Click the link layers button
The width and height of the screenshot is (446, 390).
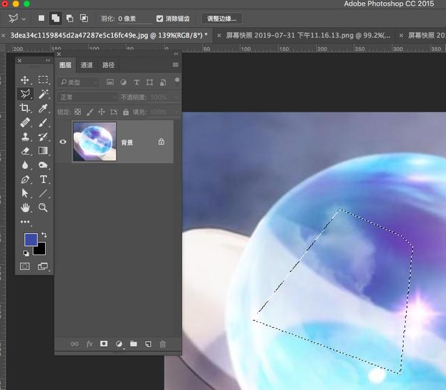(75, 344)
